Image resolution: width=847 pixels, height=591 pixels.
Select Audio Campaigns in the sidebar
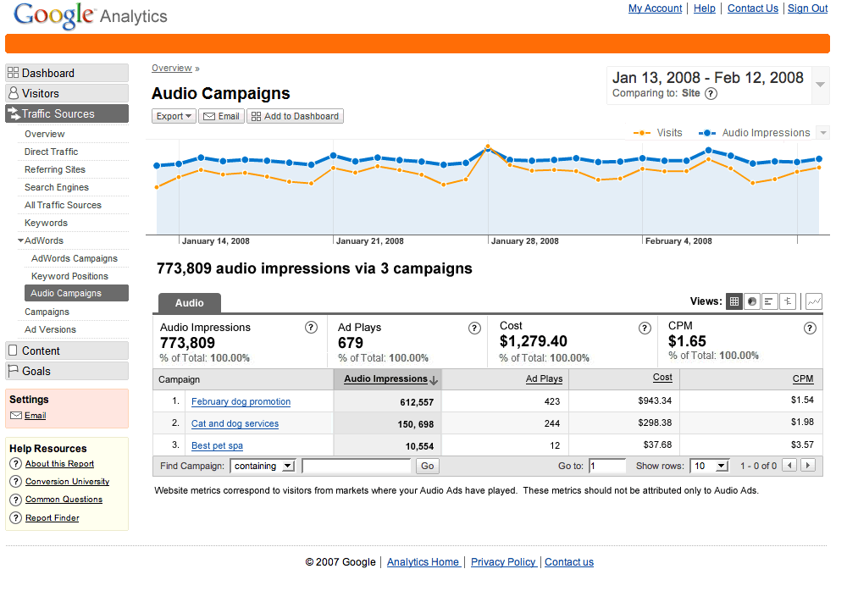pyautogui.click(x=77, y=293)
